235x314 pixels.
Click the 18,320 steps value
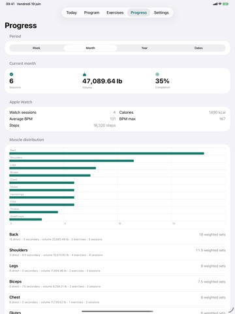click(x=104, y=126)
